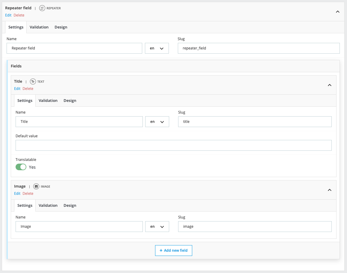Screen dimensions: 347x273
Task: Toggle the Translatable switch off
Action: coord(21,167)
